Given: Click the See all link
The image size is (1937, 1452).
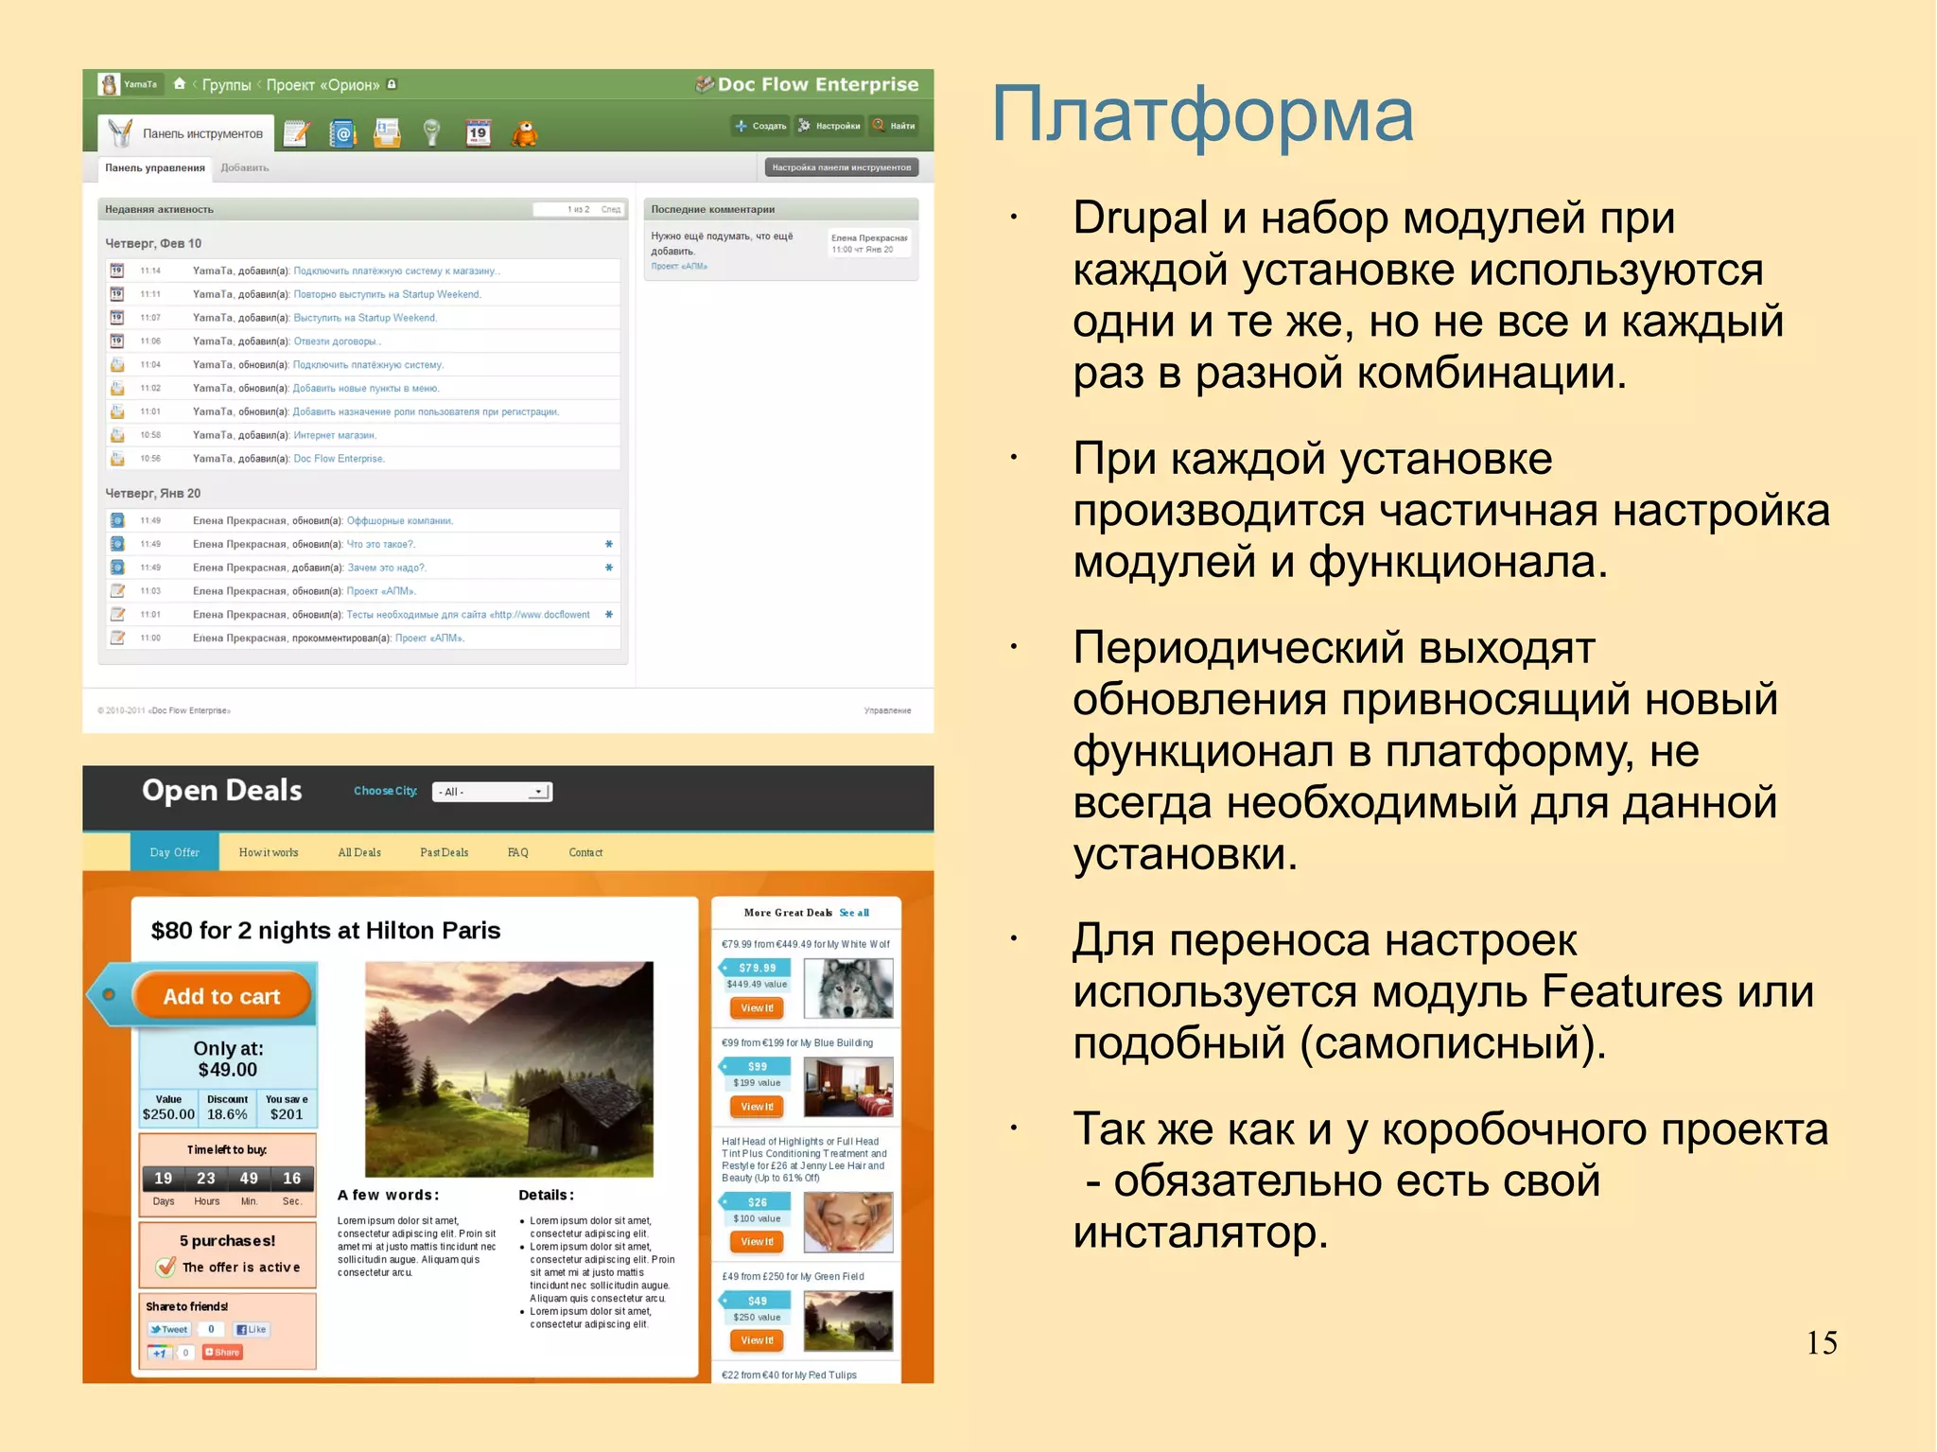Looking at the screenshot, I should (x=854, y=913).
